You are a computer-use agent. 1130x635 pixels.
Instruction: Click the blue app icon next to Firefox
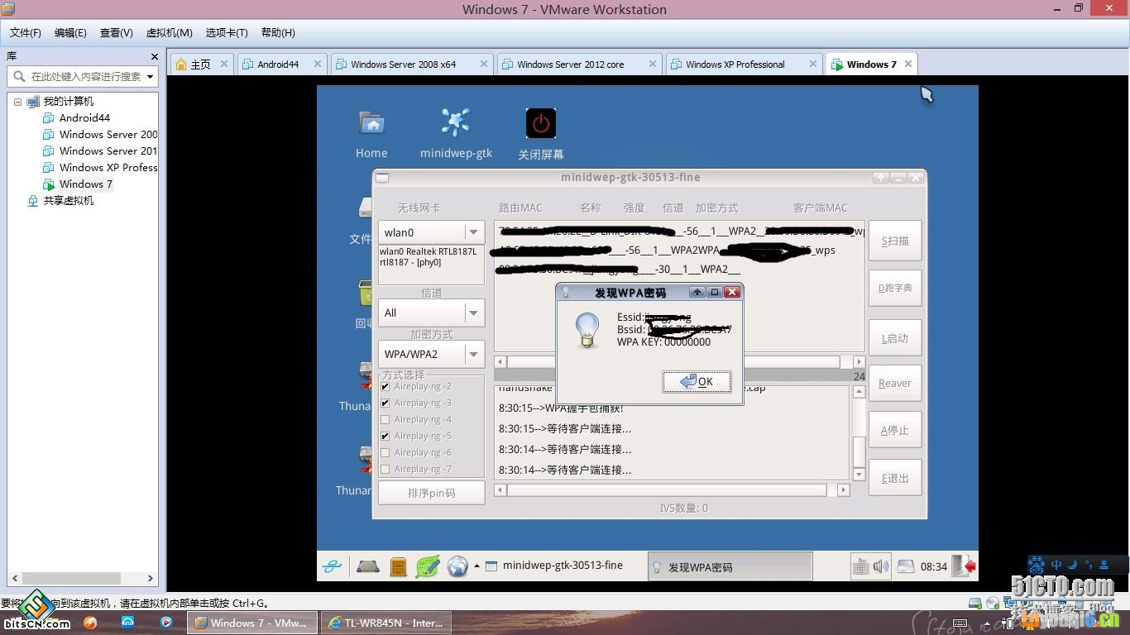[x=128, y=623]
